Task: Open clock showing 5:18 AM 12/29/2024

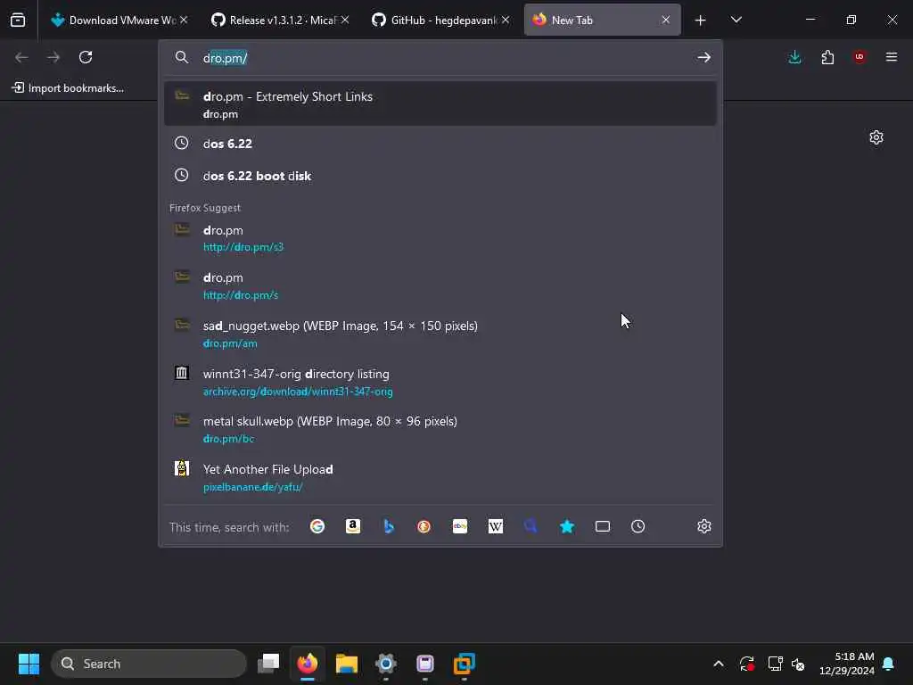Action: tap(847, 664)
